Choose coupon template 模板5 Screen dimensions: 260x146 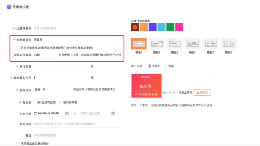211,44
